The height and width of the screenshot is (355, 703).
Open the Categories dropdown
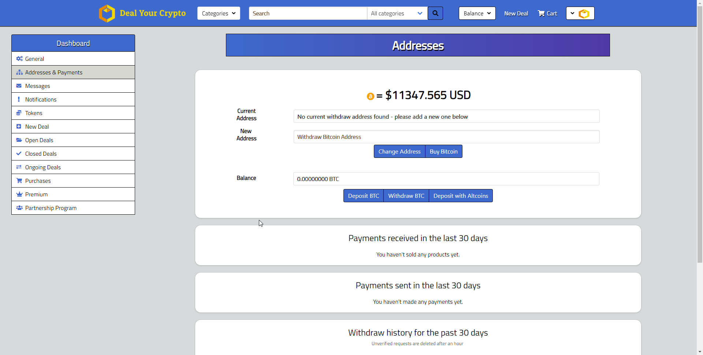pyautogui.click(x=218, y=13)
